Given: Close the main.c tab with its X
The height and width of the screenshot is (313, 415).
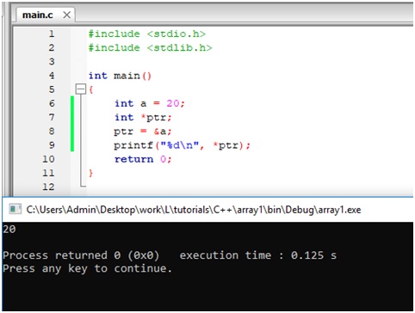Looking at the screenshot, I should click(67, 15).
